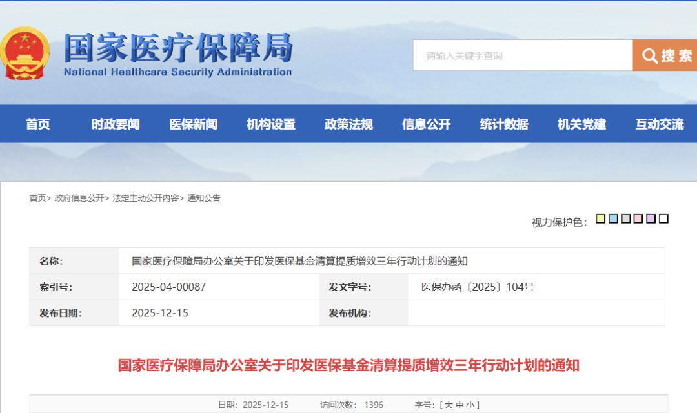The height and width of the screenshot is (413, 697).
Task: Click the document number 医保办函〔2025〕104号
Action: click(478, 287)
